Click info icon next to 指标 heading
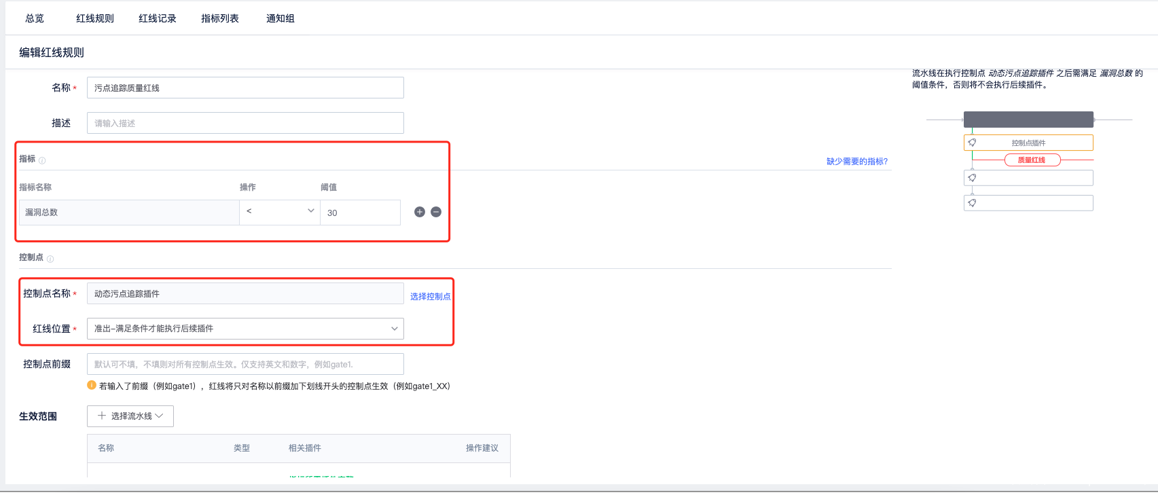 (42, 161)
